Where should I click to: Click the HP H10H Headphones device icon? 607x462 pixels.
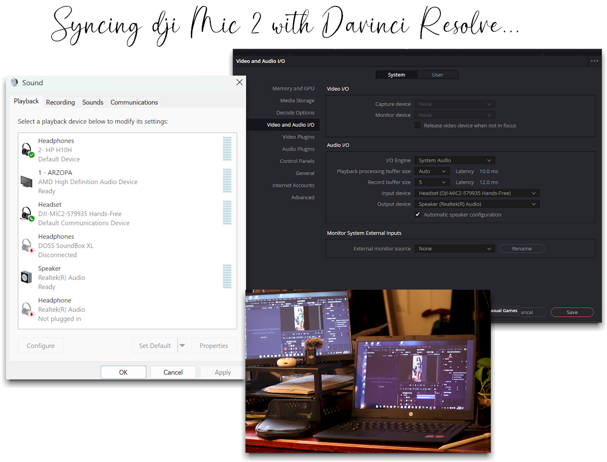[x=27, y=150]
